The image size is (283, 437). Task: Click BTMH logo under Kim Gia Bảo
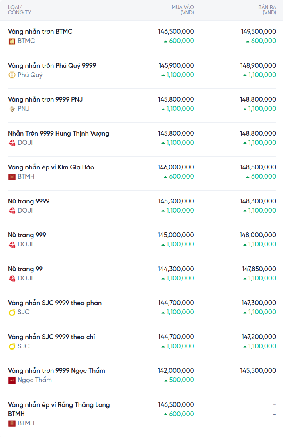pos(12,177)
